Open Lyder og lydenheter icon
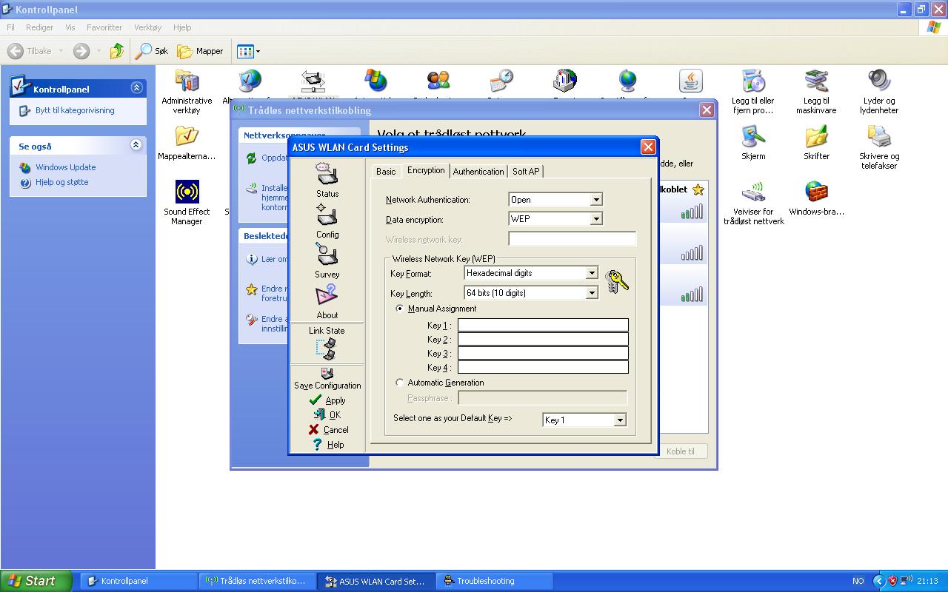 pyautogui.click(x=879, y=92)
